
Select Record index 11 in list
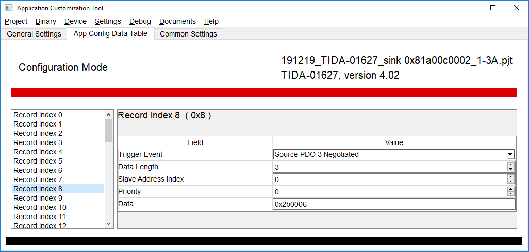[x=58, y=217]
